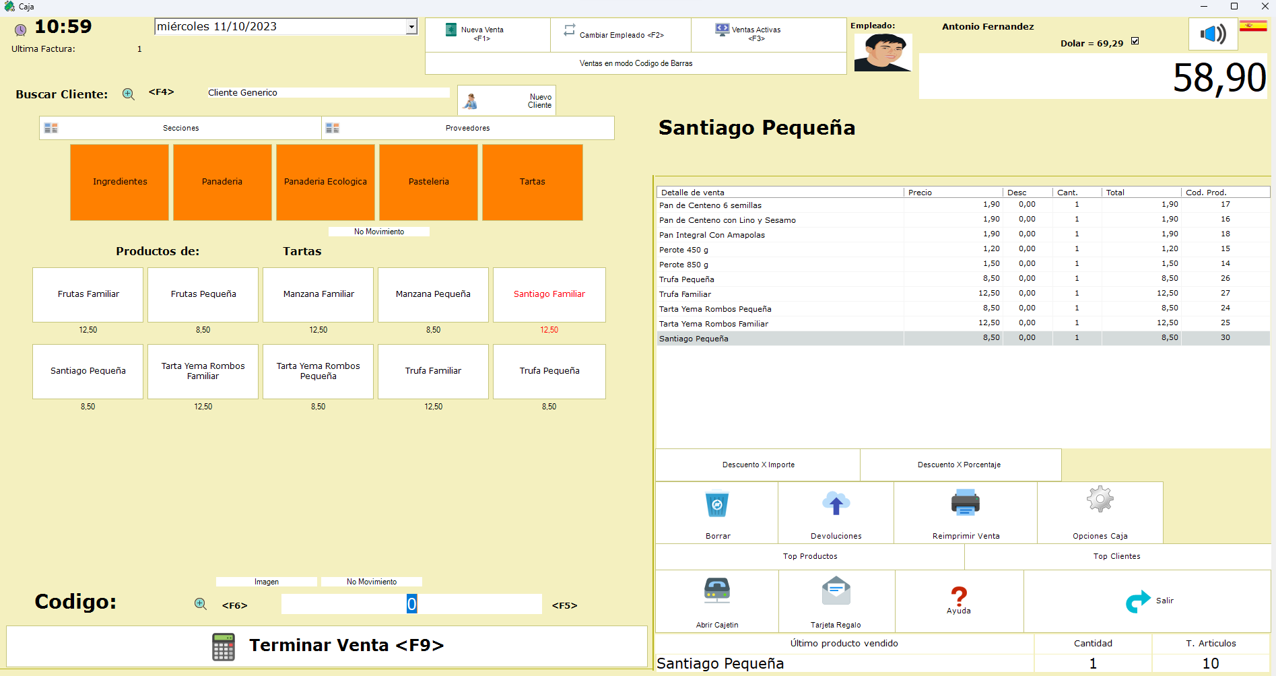Image resolution: width=1276 pixels, height=676 pixels.
Task: Click the Abrir Cajetin drawer icon
Action: pos(716,590)
